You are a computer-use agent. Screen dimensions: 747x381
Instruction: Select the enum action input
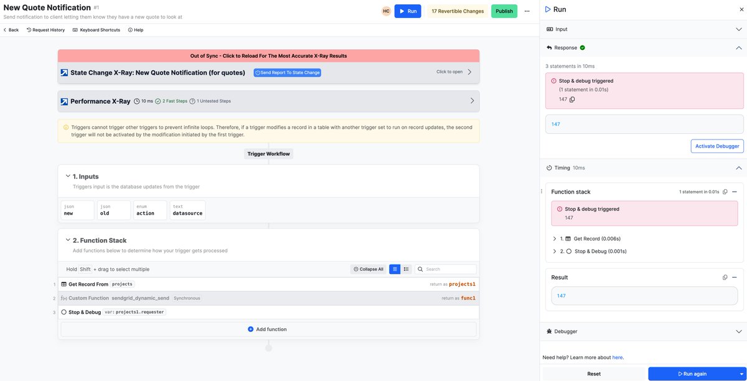(150, 210)
